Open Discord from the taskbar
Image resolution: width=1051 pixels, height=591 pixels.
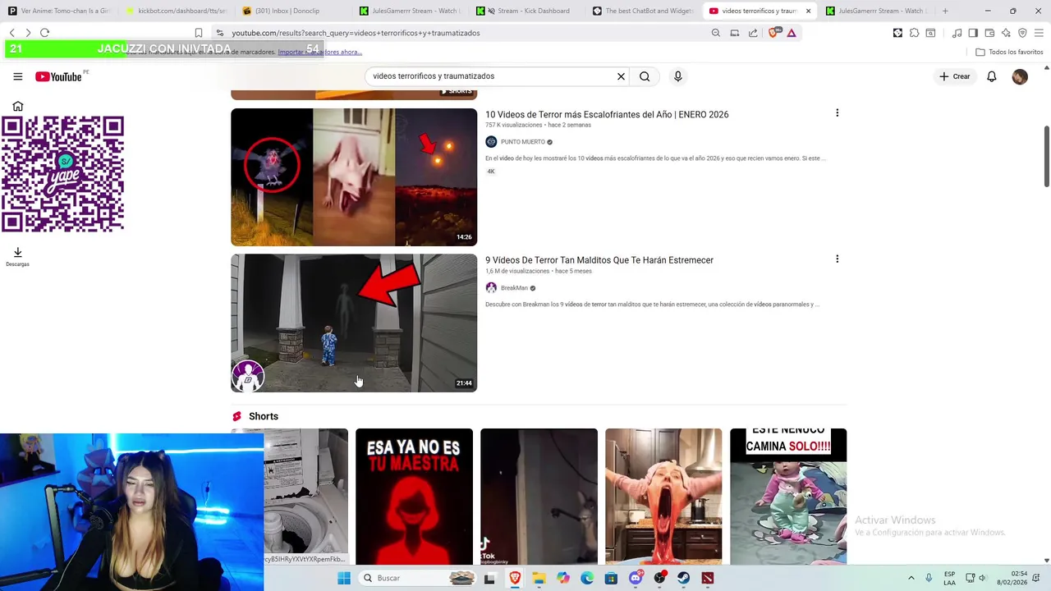point(636,578)
